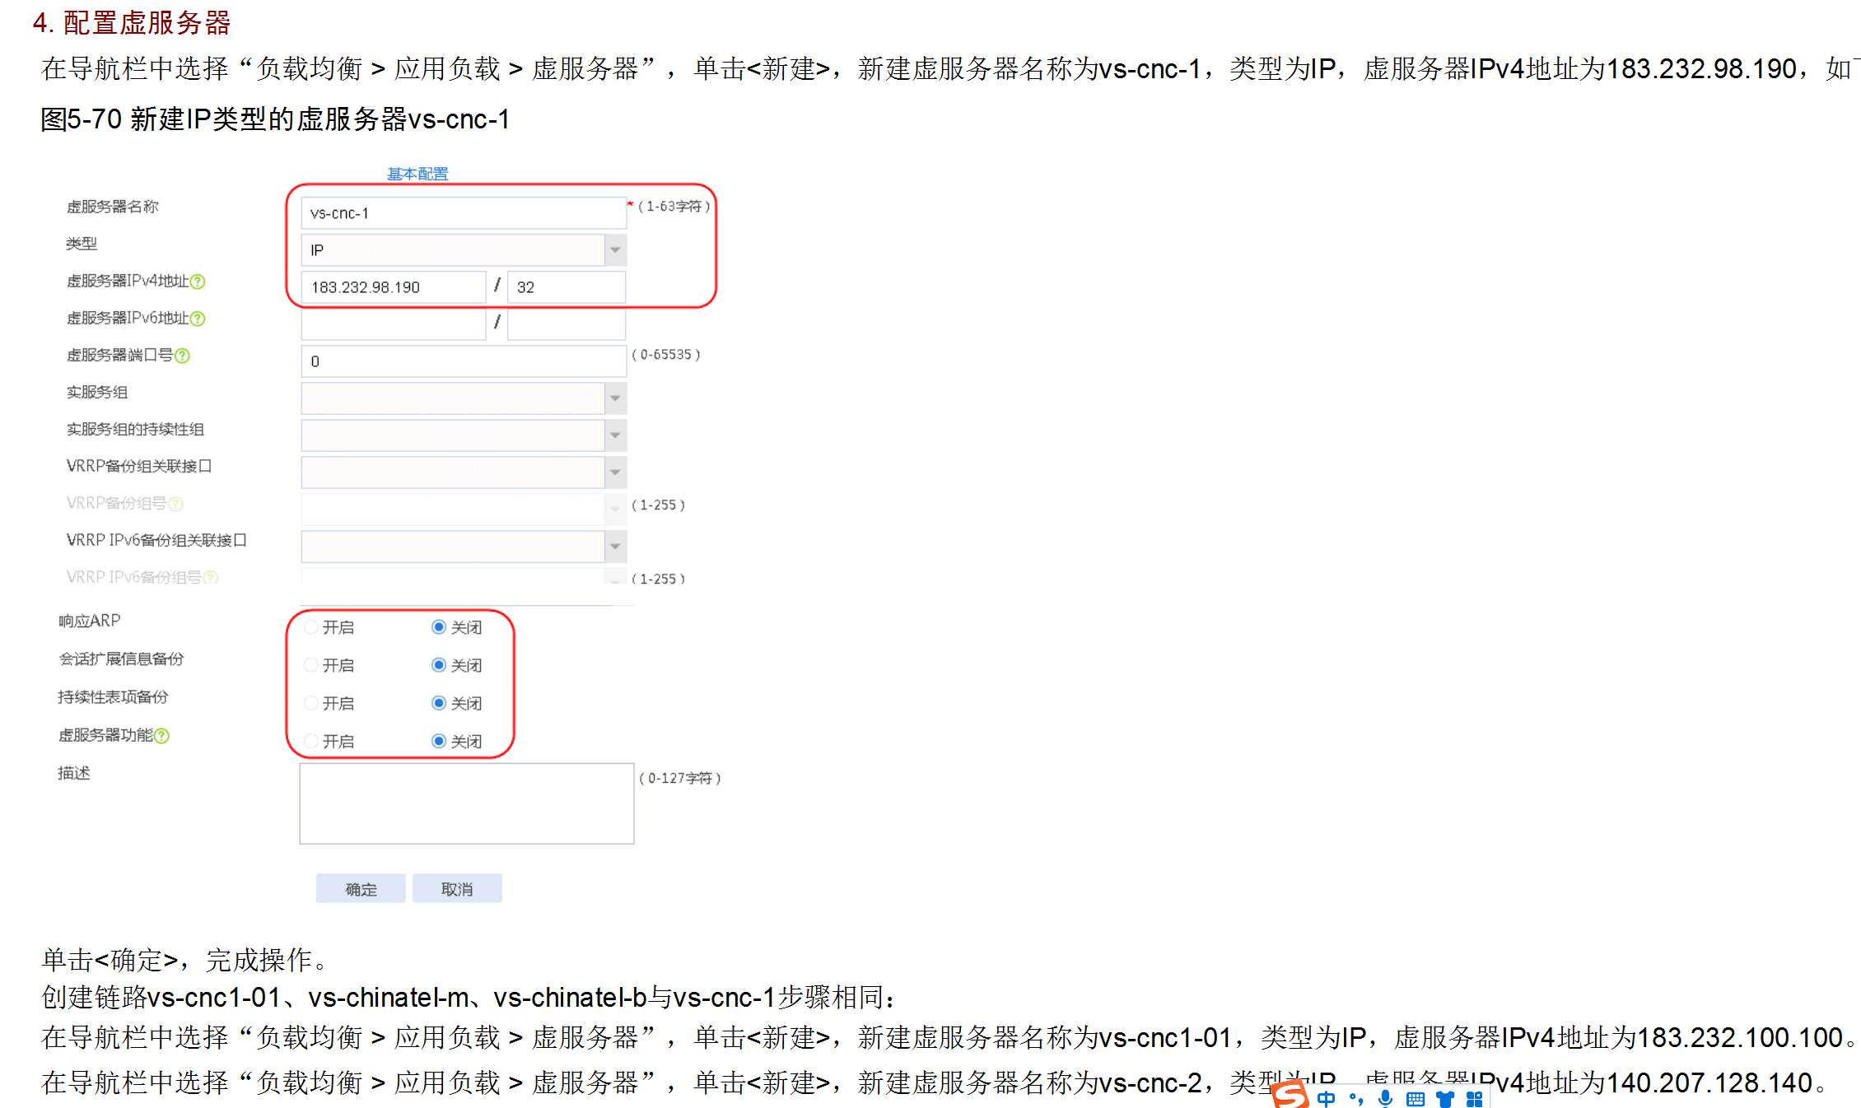
Task: Click the Sogou voice input microphone
Action: click(x=1386, y=1098)
